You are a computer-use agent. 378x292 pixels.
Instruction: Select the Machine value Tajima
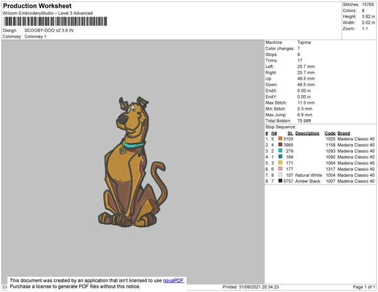point(304,42)
